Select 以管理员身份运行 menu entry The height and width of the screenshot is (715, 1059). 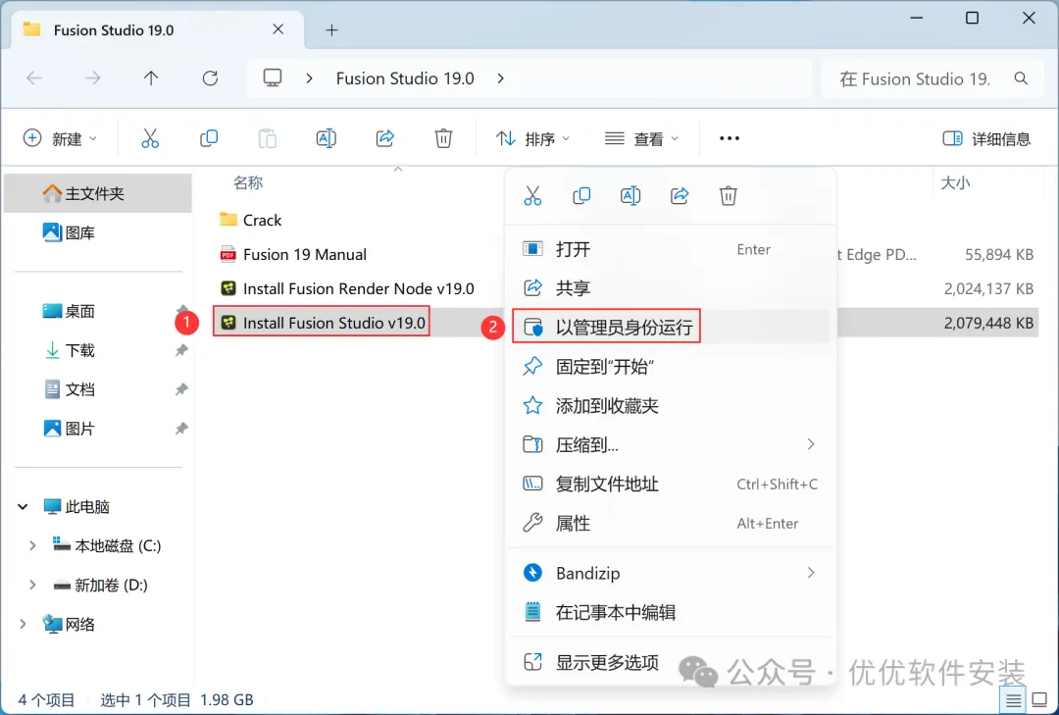coord(670,327)
